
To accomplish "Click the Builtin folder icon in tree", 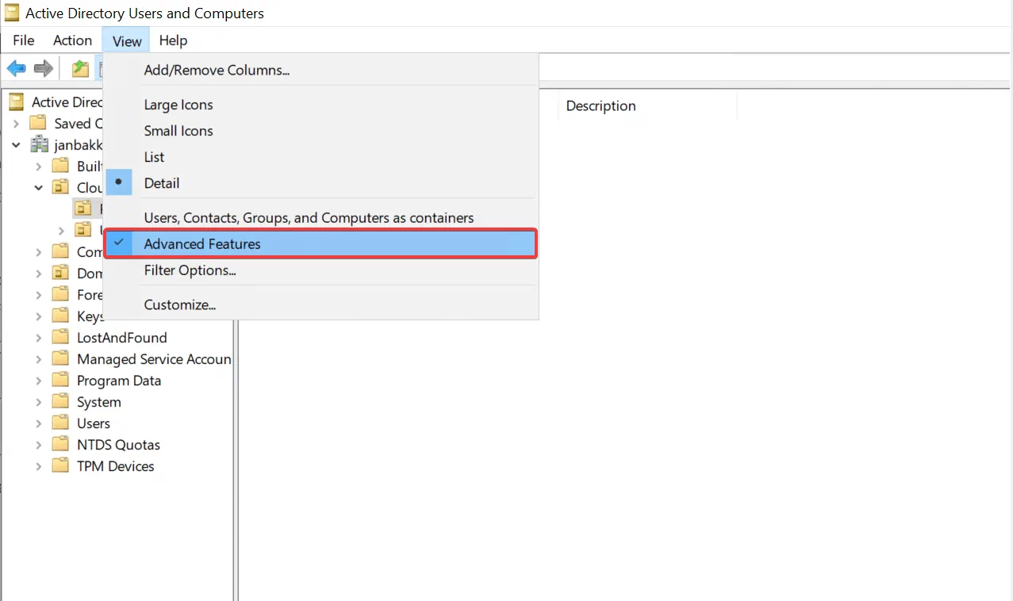I will click(60, 166).
